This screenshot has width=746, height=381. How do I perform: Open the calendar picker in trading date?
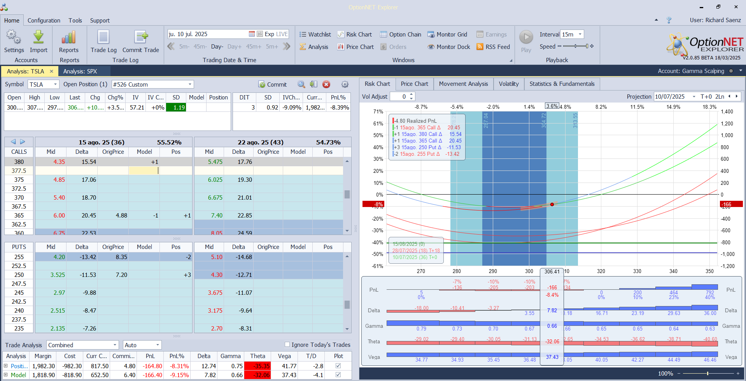(x=252, y=34)
